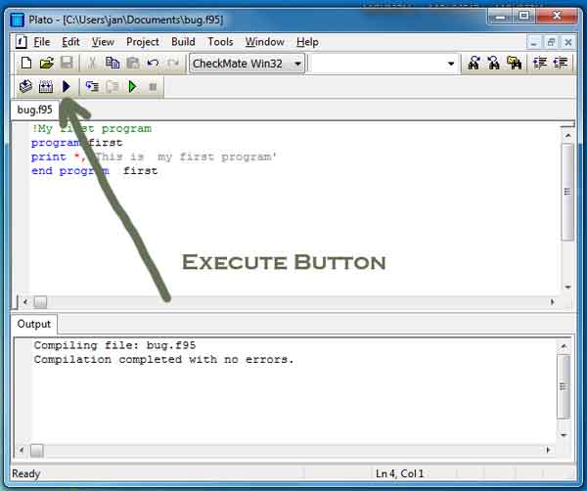Click 'Compilation completed with no errors.' output line
The height and width of the screenshot is (491, 587).
pos(163,360)
